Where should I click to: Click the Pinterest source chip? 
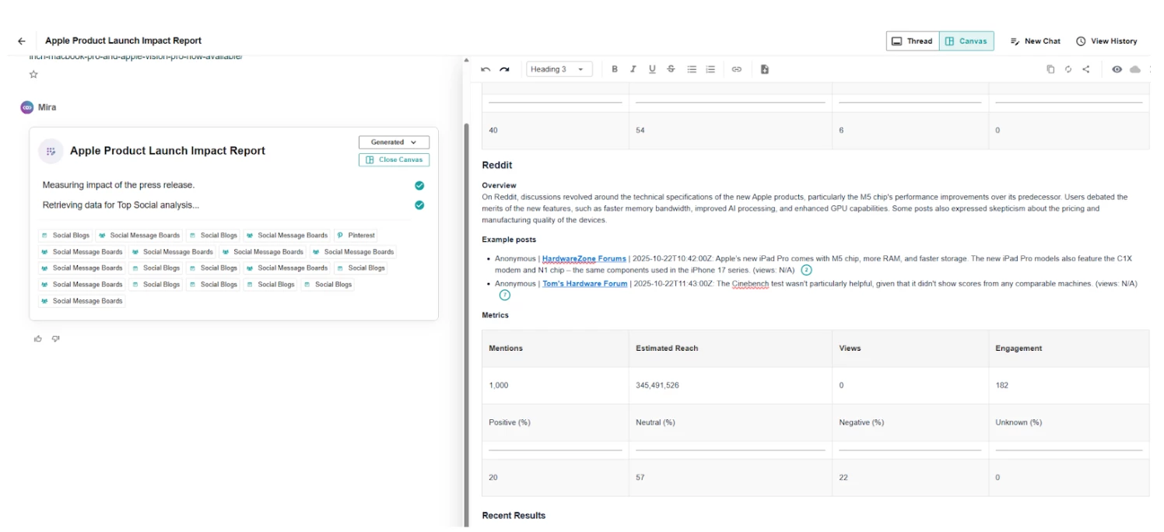pos(356,235)
